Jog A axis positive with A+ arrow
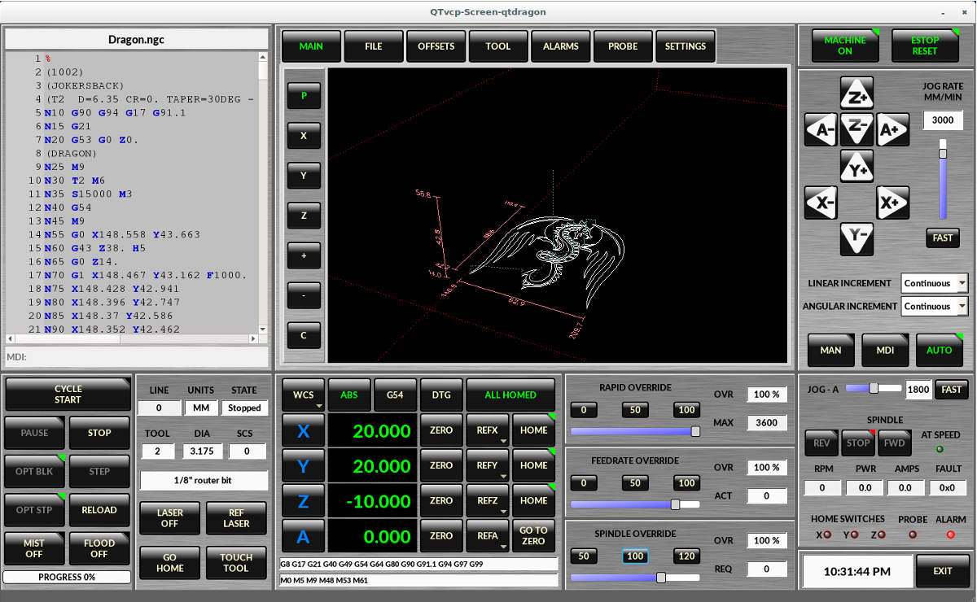 click(893, 129)
